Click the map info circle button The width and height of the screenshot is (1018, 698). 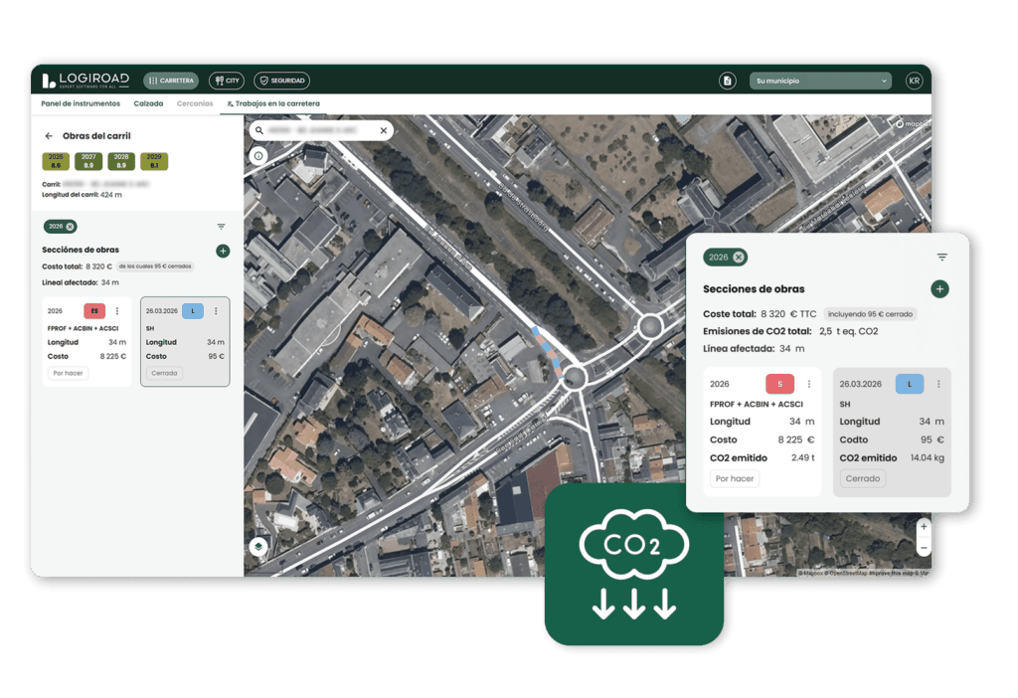click(258, 156)
